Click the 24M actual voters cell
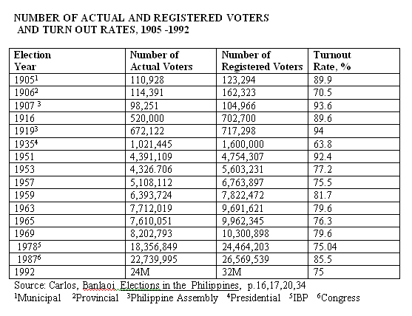 pyautogui.click(x=171, y=272)
